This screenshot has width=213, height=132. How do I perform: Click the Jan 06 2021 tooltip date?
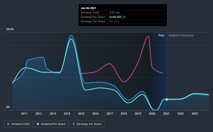88,8
